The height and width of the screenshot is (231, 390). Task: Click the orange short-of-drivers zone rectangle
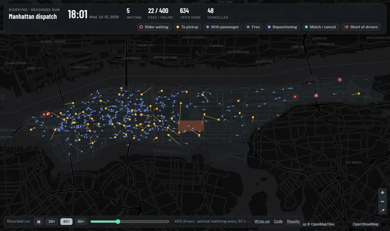click(x=191, y=126)
